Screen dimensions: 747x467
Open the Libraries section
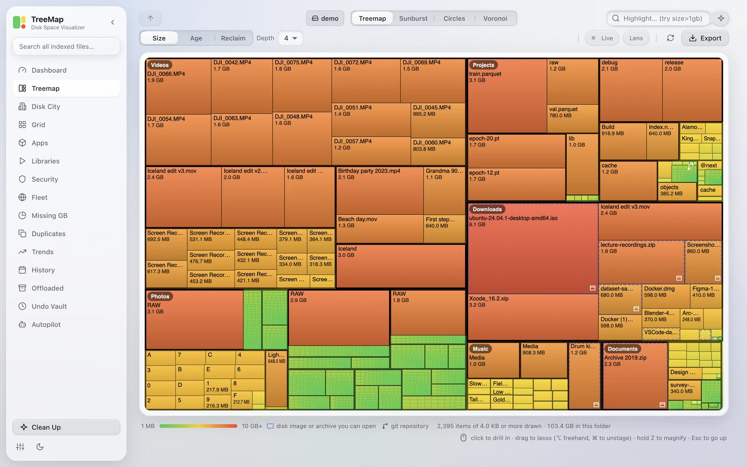coord(66,161)
